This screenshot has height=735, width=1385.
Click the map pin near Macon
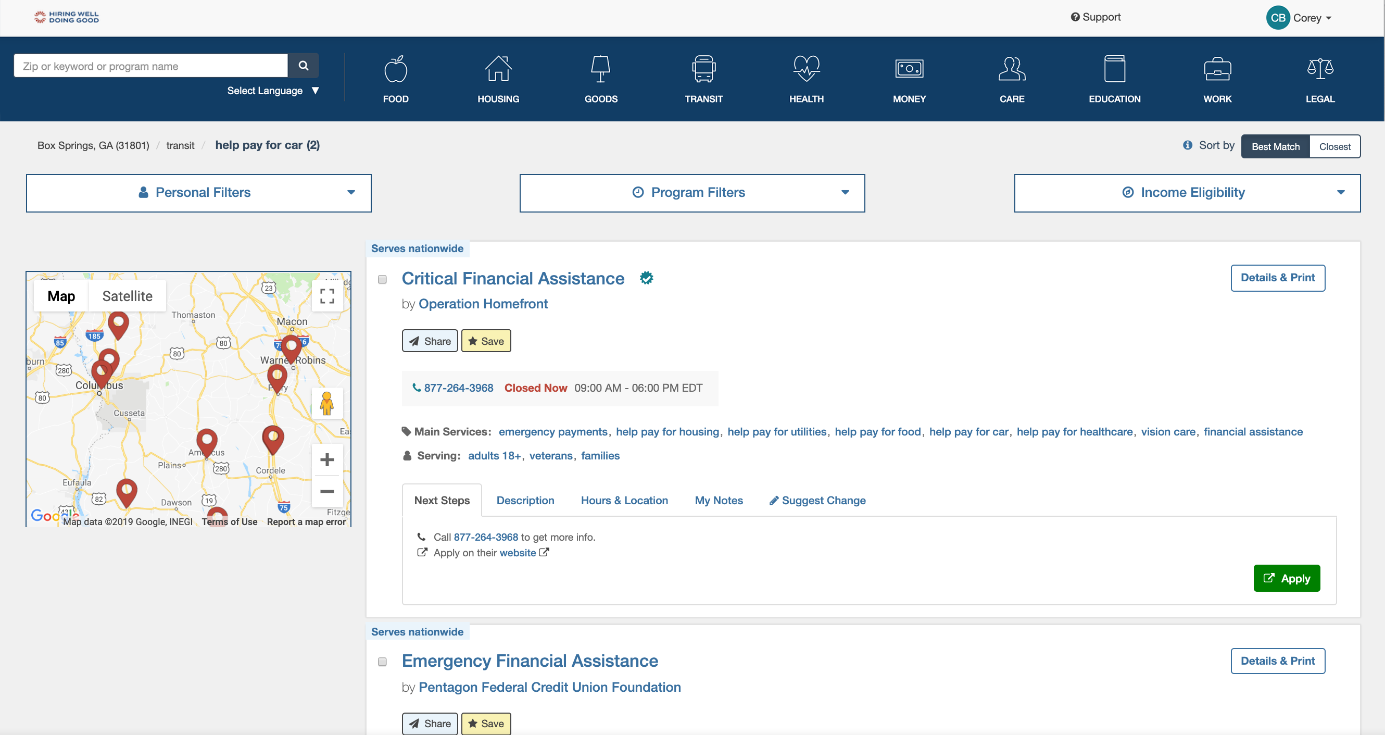point(292,348)
